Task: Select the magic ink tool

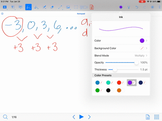Action: tap(44, 7)
